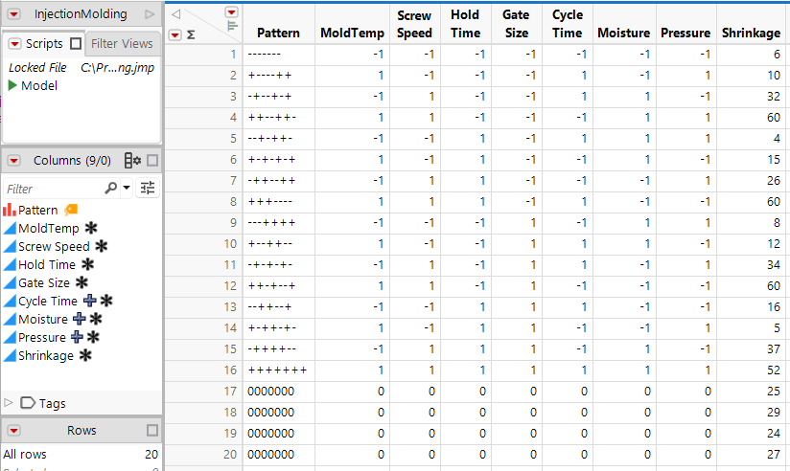790x471 pixels.
Task: Click the Pattern label tag icon
Action: pos(71,210)
